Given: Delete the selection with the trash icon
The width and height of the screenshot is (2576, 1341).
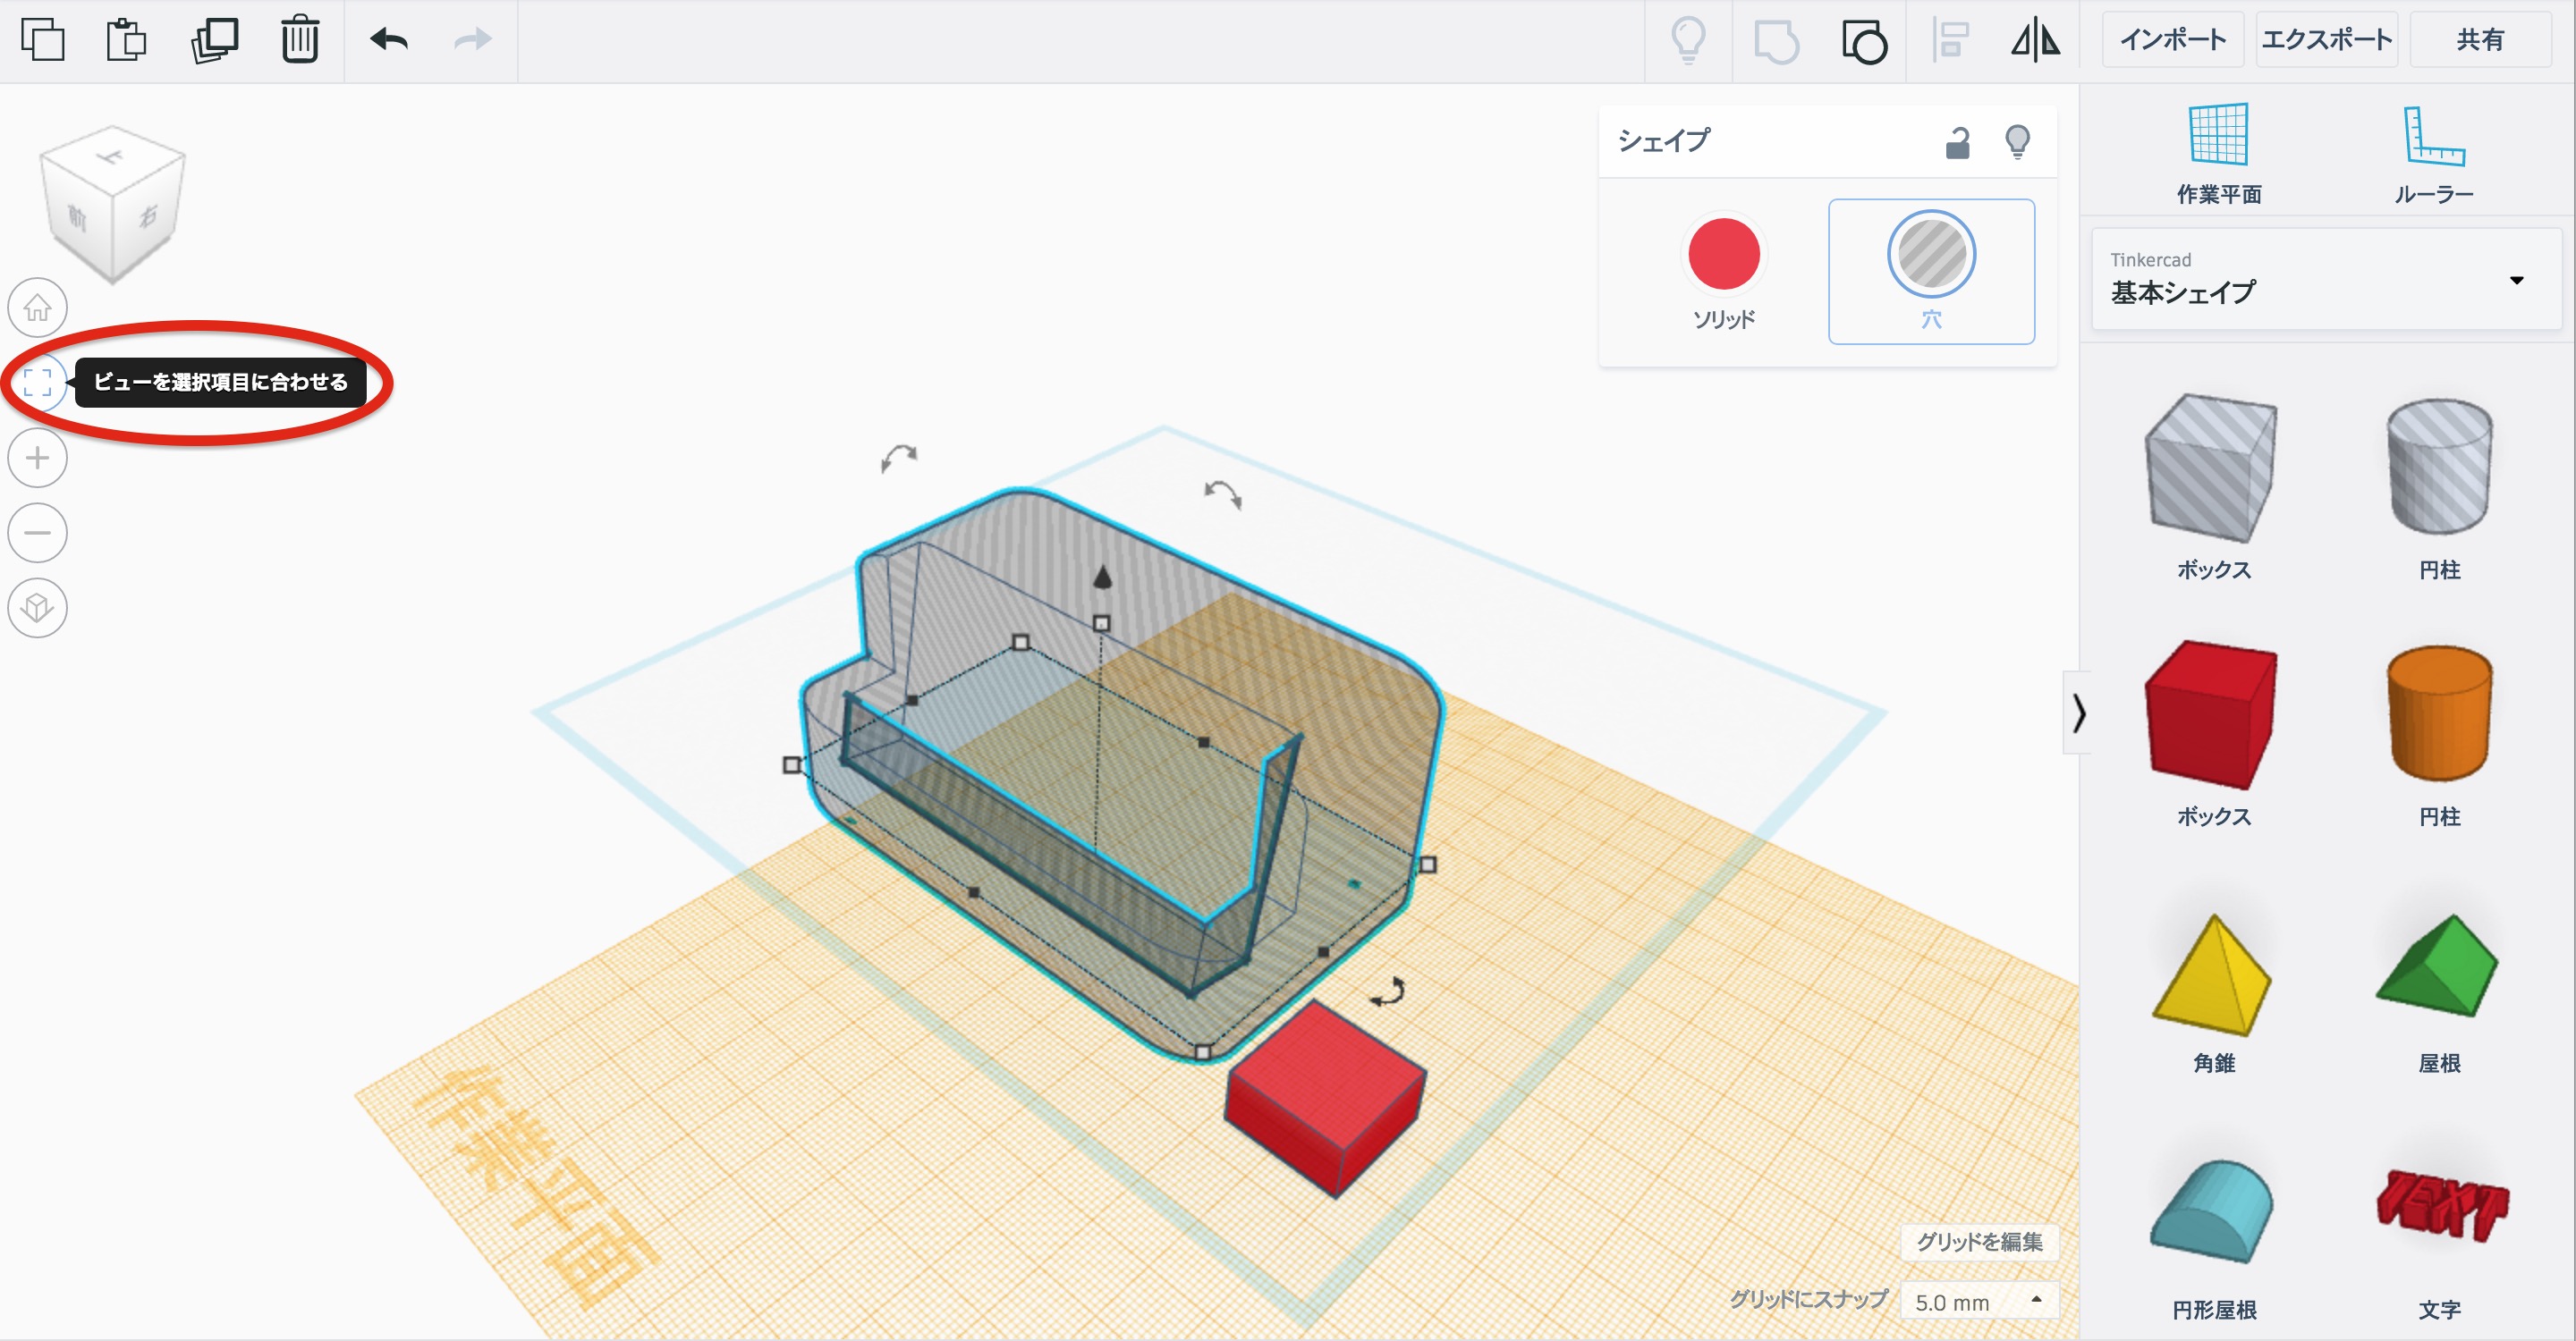Looking at the screenshot, I should tap(299, 40).
